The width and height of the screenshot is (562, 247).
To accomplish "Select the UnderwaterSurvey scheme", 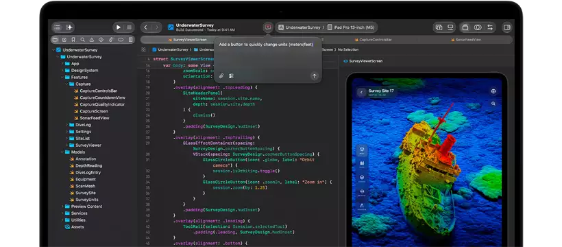I will (x=300, y=27).
